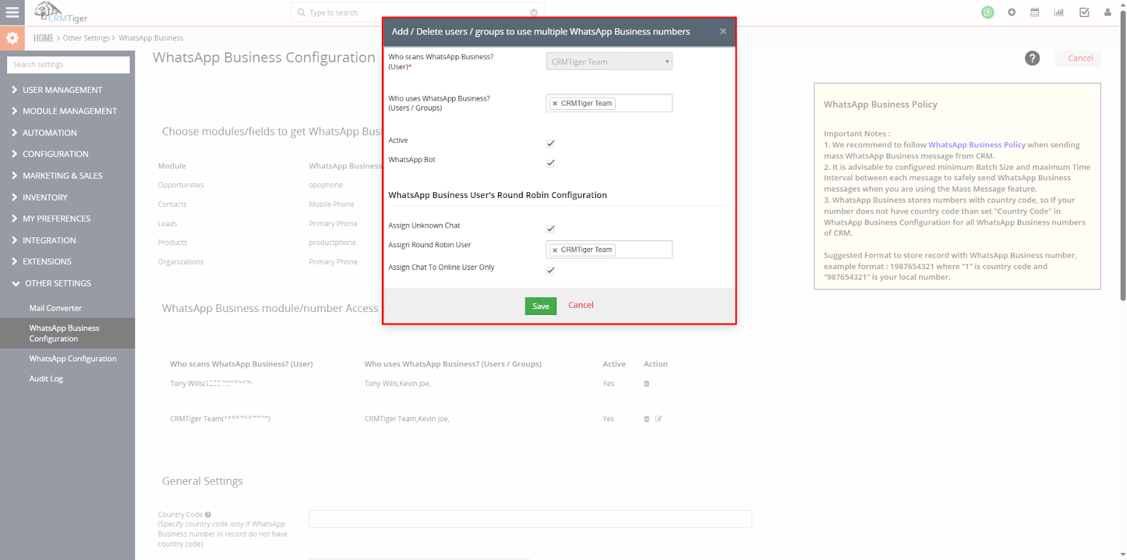Open the tasks checkbox icon in top bar

(1084, 12)
